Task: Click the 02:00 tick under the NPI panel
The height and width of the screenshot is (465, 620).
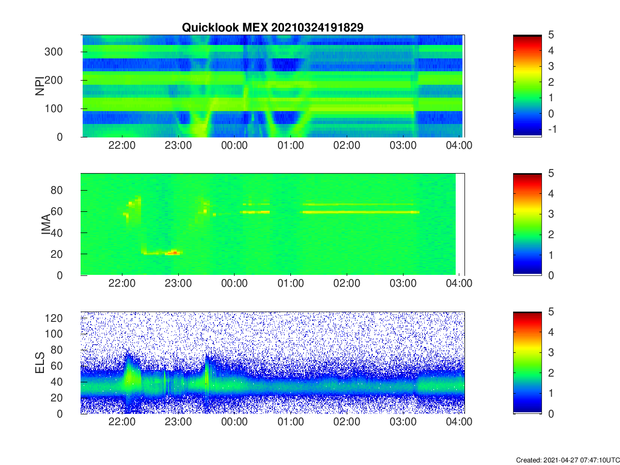Action: click(x=347, y=146)
